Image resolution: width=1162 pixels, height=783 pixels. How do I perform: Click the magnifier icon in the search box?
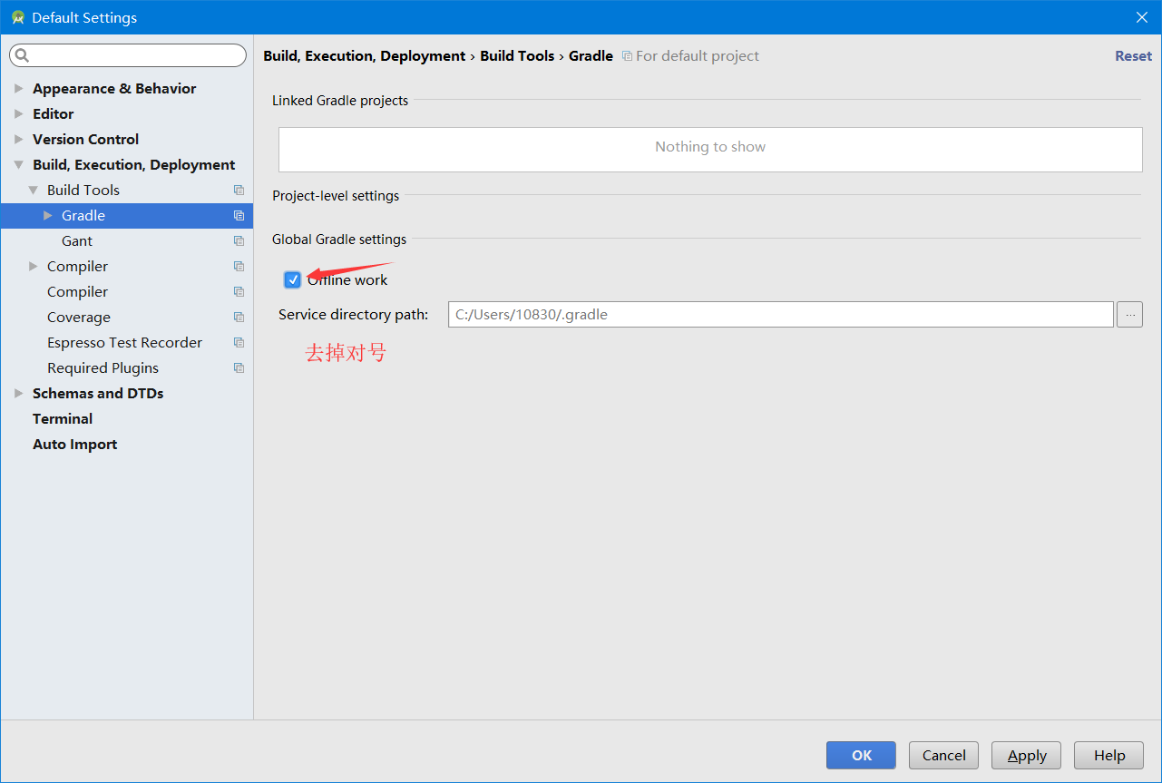(x=22, y=55)
